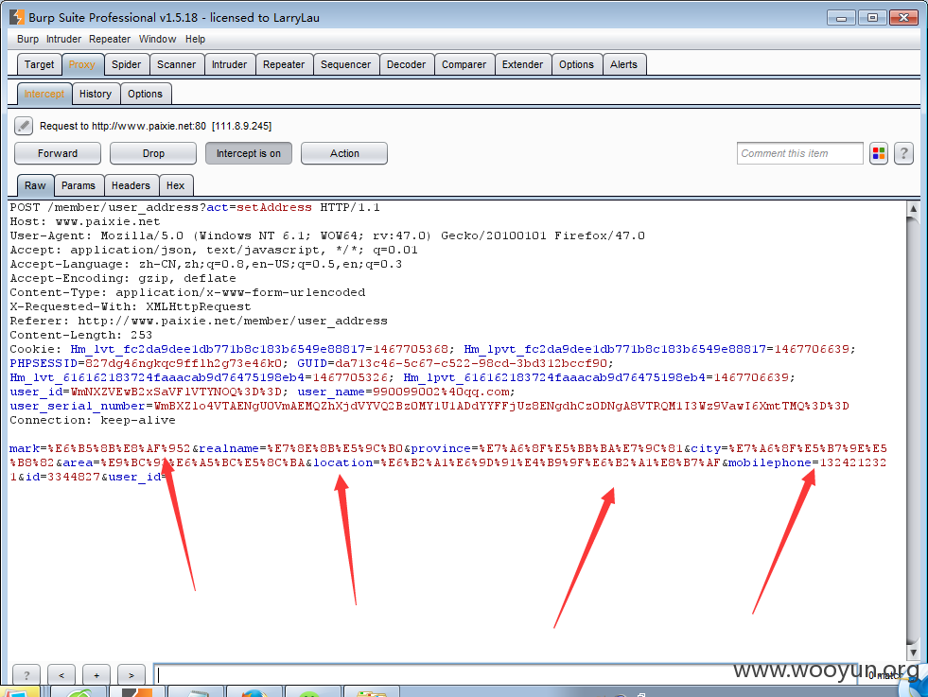Viewport: 928px width, 697px height.
Task: Click the 'mobilephone' parameter in request body
Action: pyautogui.click(x=769, y=463)
